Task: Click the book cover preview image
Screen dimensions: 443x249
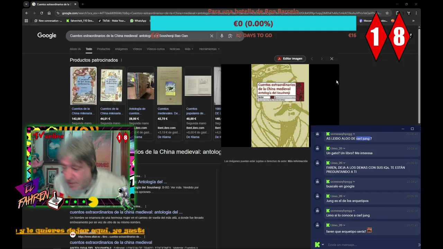Action: [280, 105]
